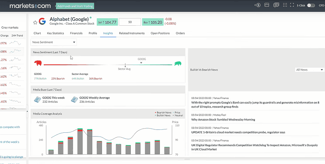Add Alphabet to favorites with star icon
Screen dimensions: 325x164
35,22
